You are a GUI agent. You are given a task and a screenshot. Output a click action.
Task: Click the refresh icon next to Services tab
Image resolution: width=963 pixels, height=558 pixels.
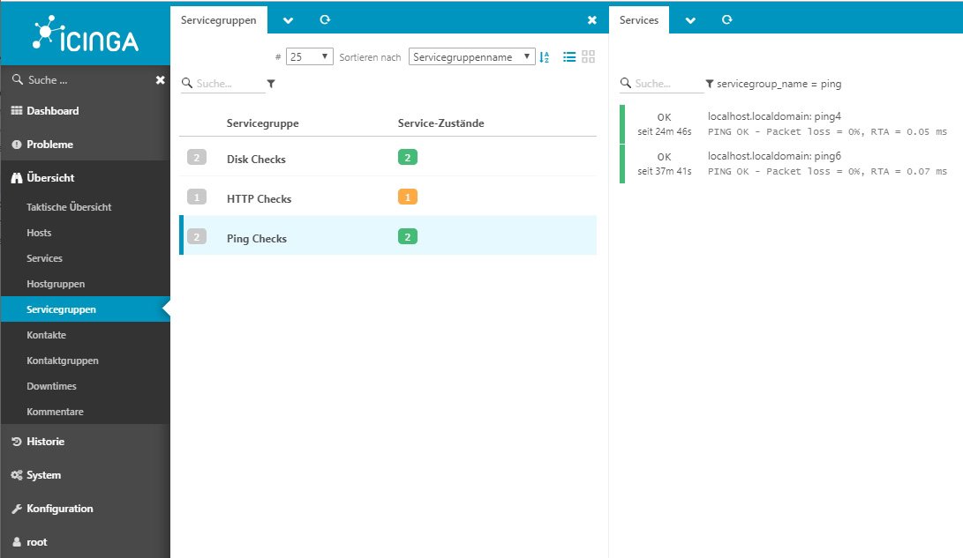[x=726, y=19]
